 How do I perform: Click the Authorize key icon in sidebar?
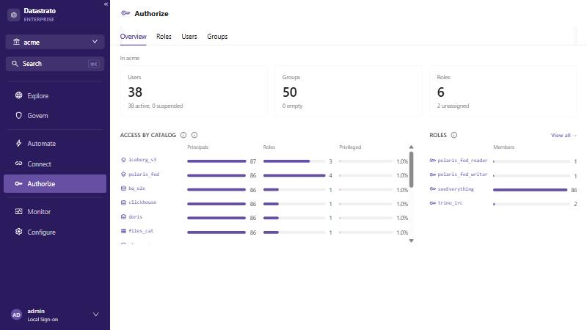click(x=19, y=184)
